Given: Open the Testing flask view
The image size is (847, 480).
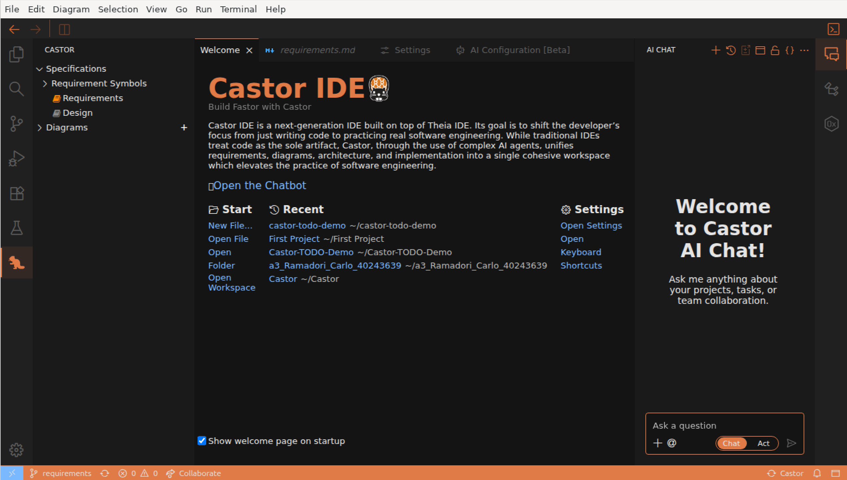Looking at the screenshot, I should point(16,228).
